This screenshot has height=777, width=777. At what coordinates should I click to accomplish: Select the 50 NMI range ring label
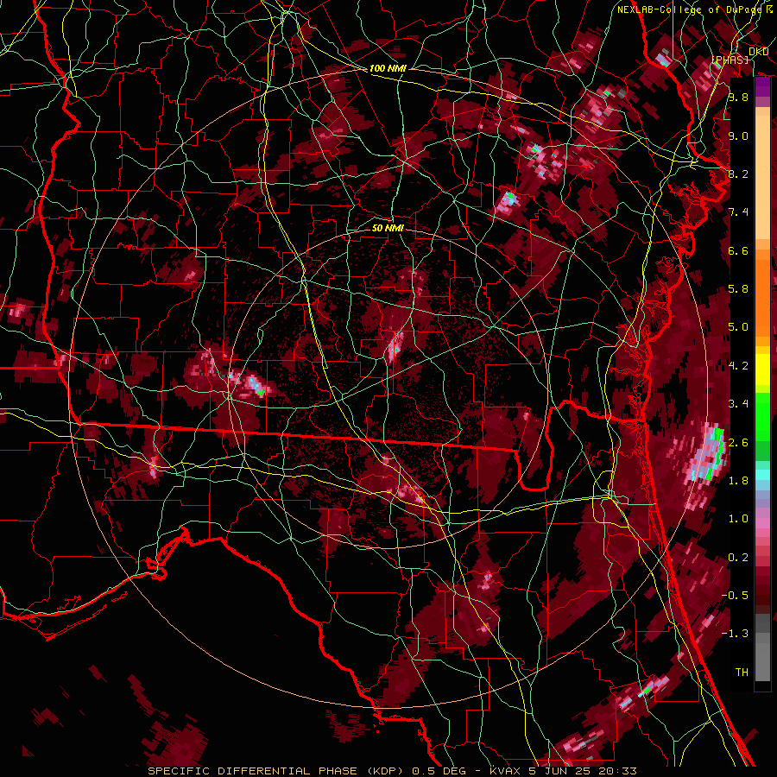[388, 228]
